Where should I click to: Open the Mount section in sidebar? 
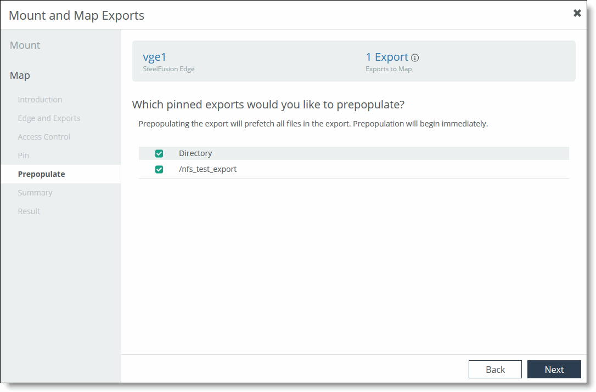tap(25, 45)
